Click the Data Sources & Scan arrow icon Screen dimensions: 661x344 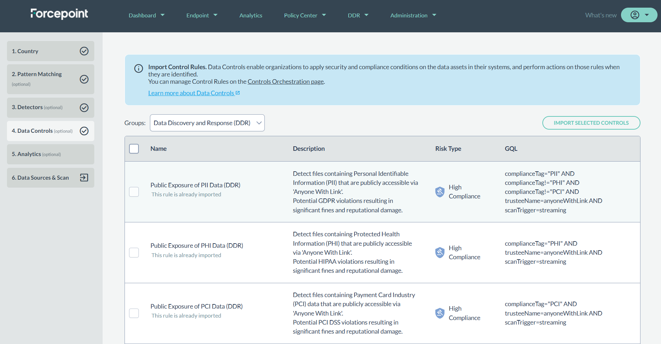click(x=84, y=178)
